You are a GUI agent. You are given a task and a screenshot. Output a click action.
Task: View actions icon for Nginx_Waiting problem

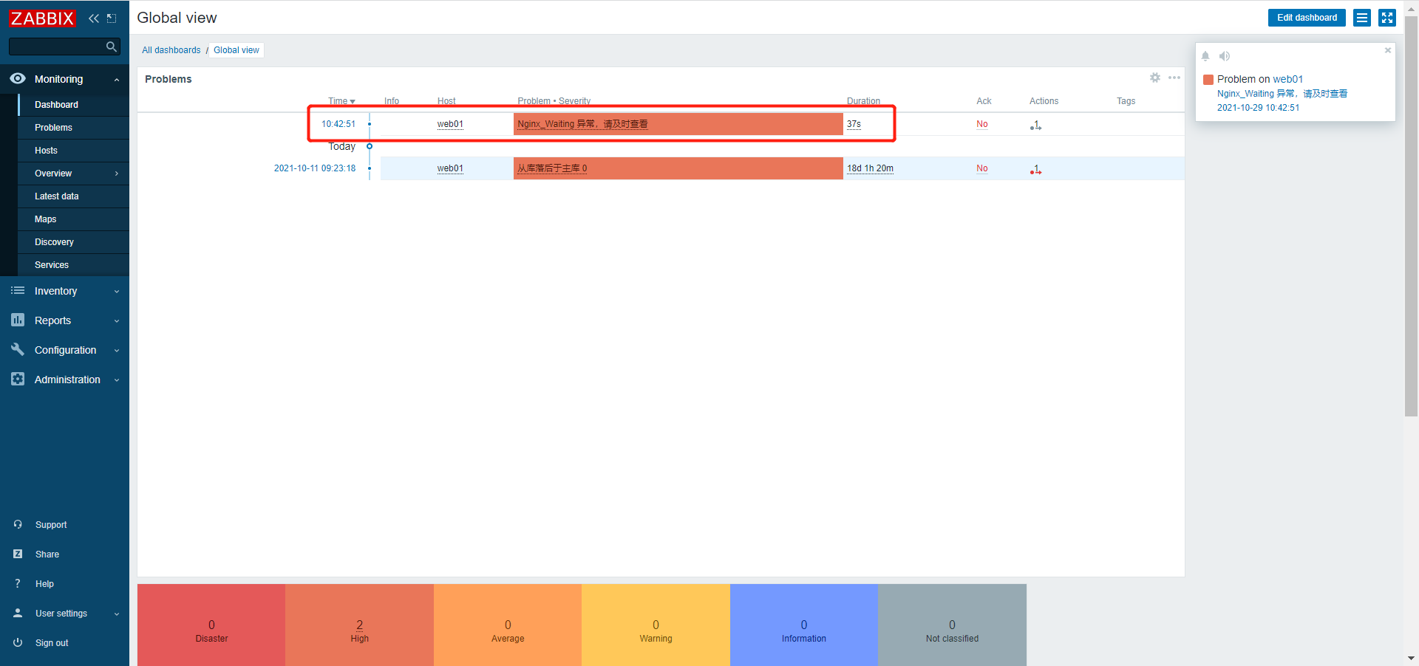pyautogui.click(x=1036, y=126)
